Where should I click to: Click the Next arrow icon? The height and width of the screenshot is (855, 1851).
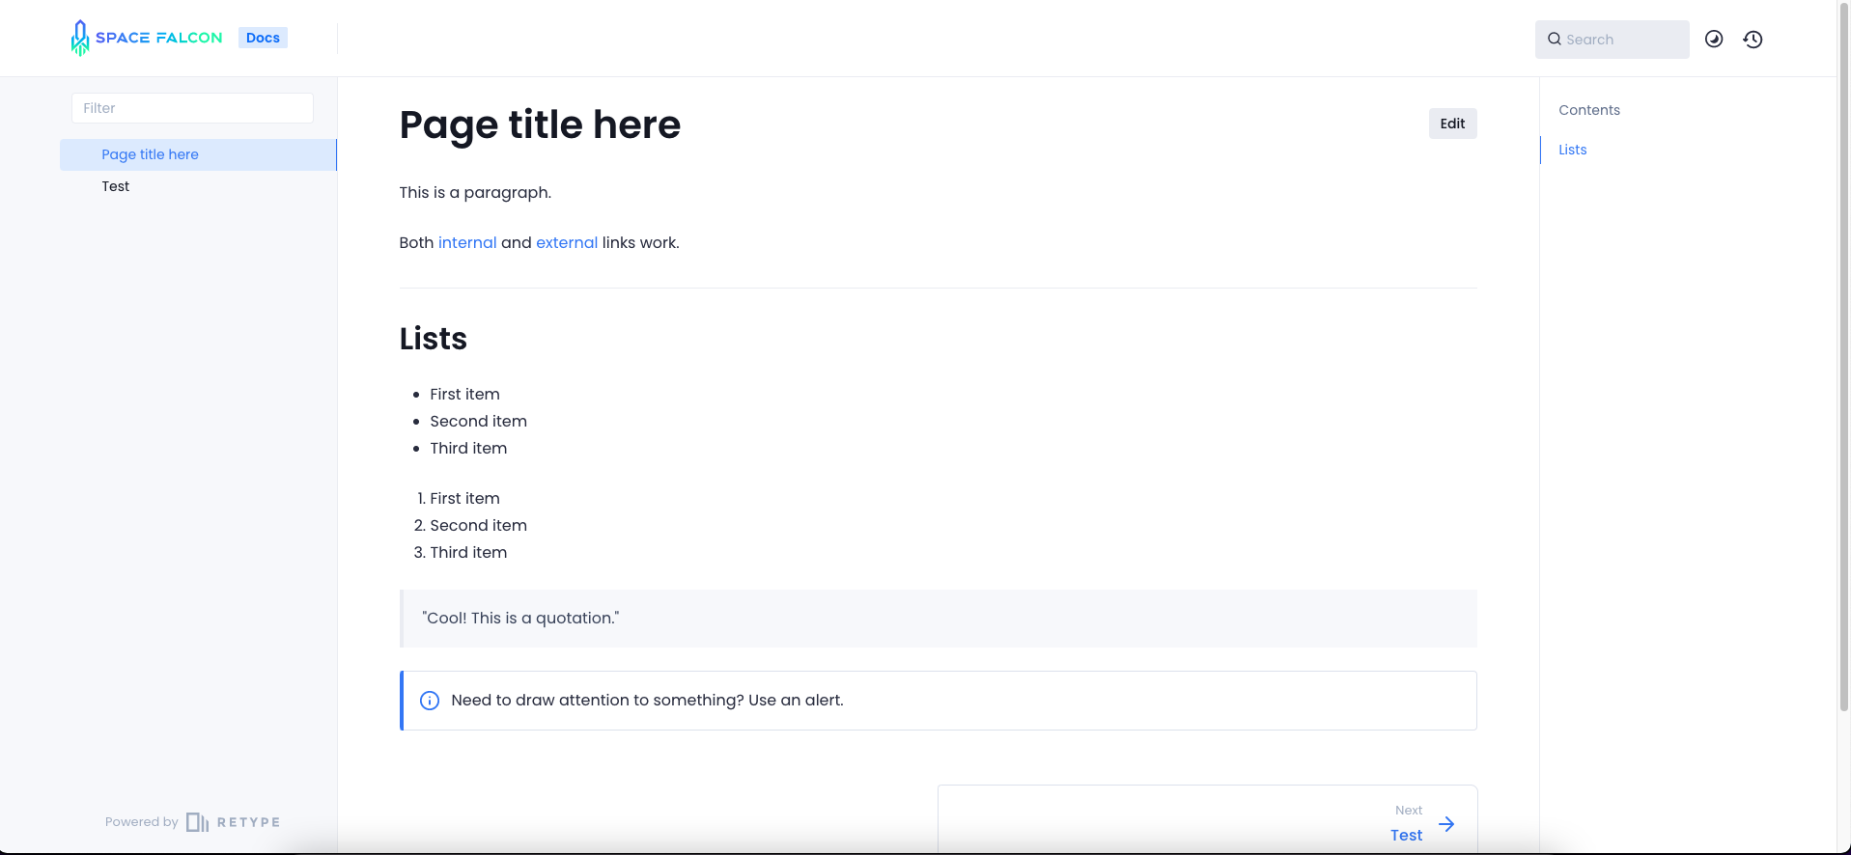pos(1445,824)
